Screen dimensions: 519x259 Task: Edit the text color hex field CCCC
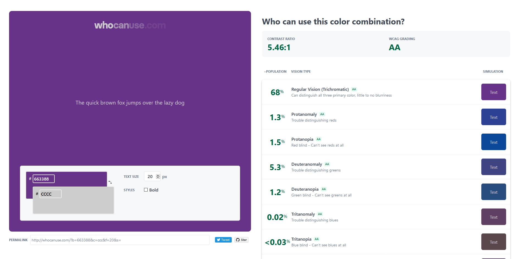coord(50,194)
